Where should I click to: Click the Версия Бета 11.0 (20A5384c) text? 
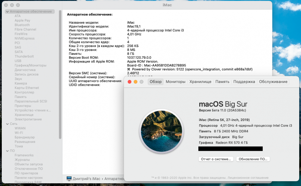(x=222, y=110)
